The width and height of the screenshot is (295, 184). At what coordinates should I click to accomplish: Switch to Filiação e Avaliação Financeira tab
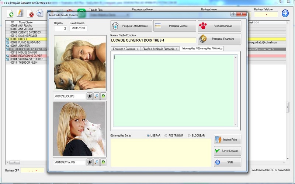[x=160, y=49]
